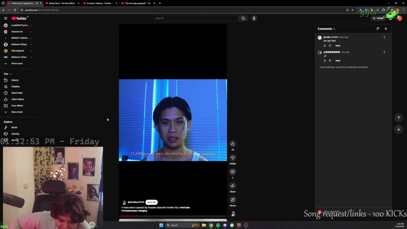
Task: Dislike the Short with thumbs-down icon
Action: click(233, 158)
